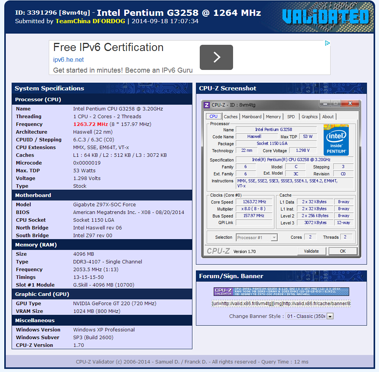The width and height of the screenshot is (379, 372).
Task: Click the Max TDP 53 W field
Action: pyautogui.click(x=308, y=136)
